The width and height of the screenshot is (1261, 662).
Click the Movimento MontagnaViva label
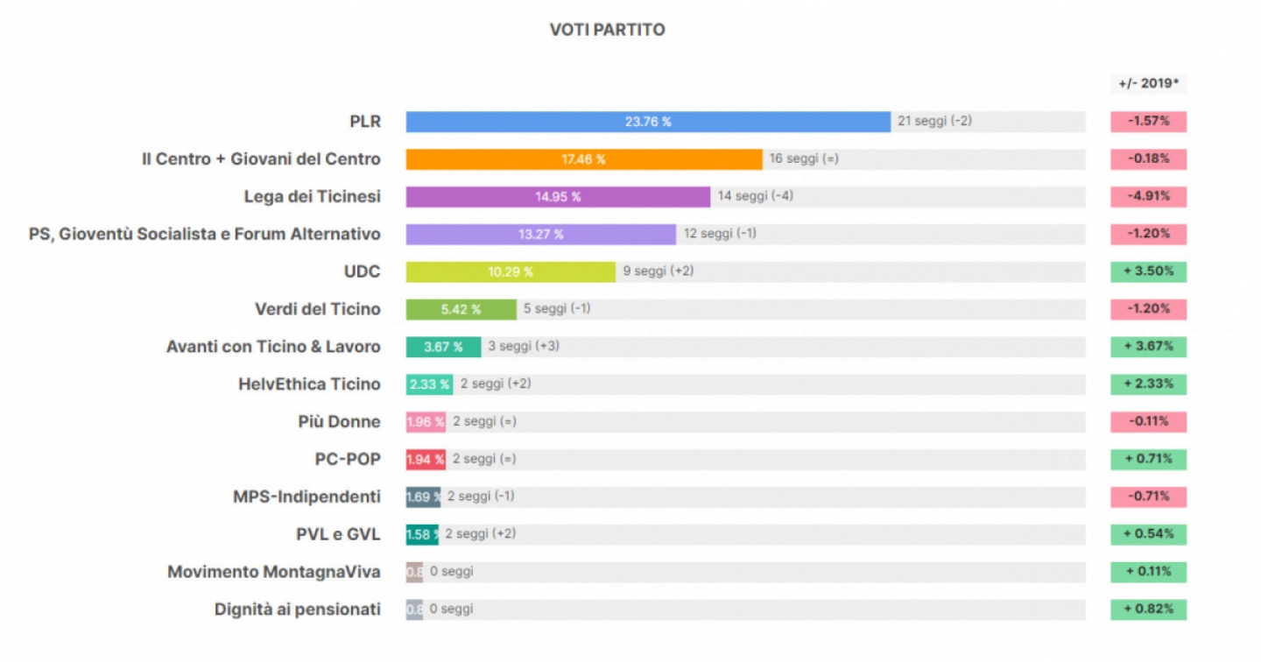point(274,572)
